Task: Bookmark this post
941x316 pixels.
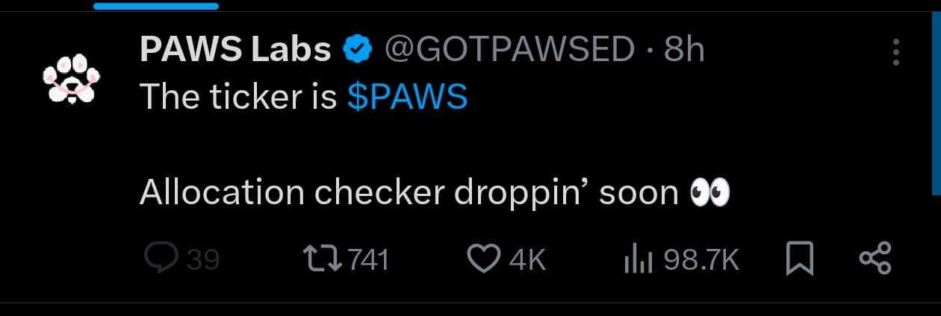Action: tap(801, 260)
